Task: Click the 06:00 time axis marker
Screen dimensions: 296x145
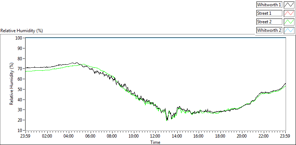Action: click(90, 136)
